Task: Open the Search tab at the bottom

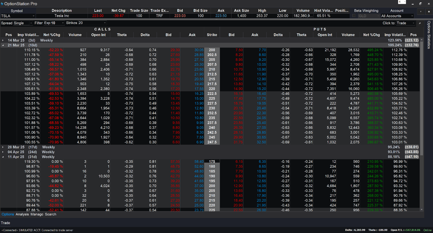Action: point(51,214)
